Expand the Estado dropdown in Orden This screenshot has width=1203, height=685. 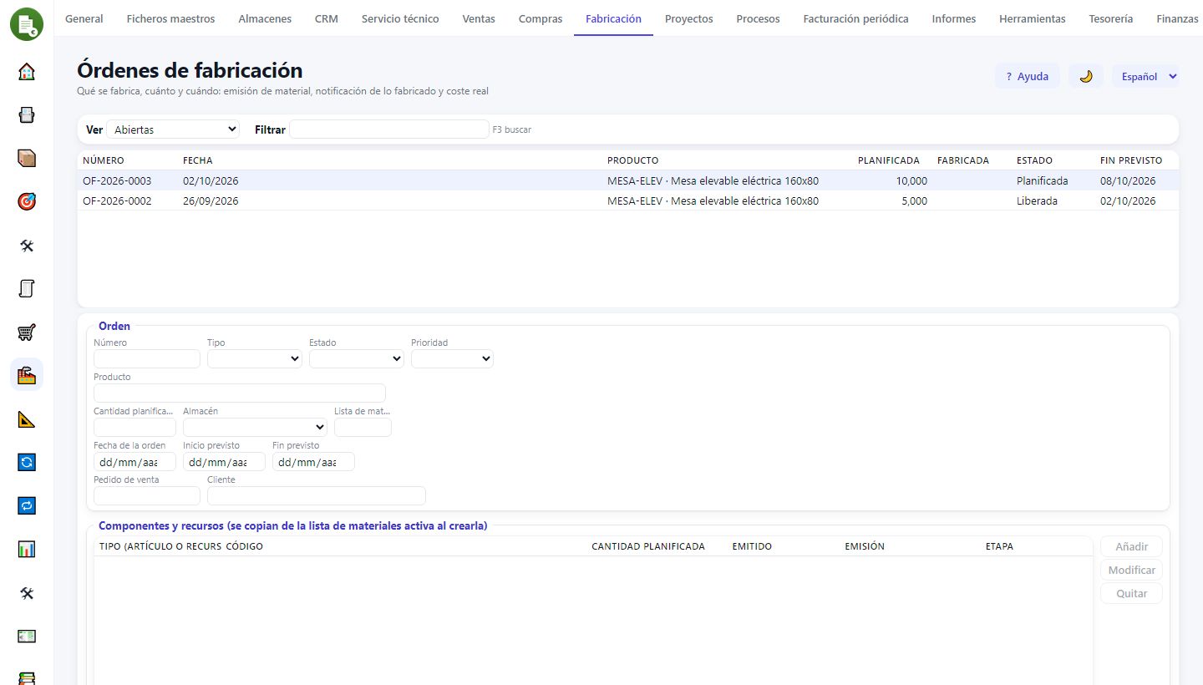[x=357, y=358]
